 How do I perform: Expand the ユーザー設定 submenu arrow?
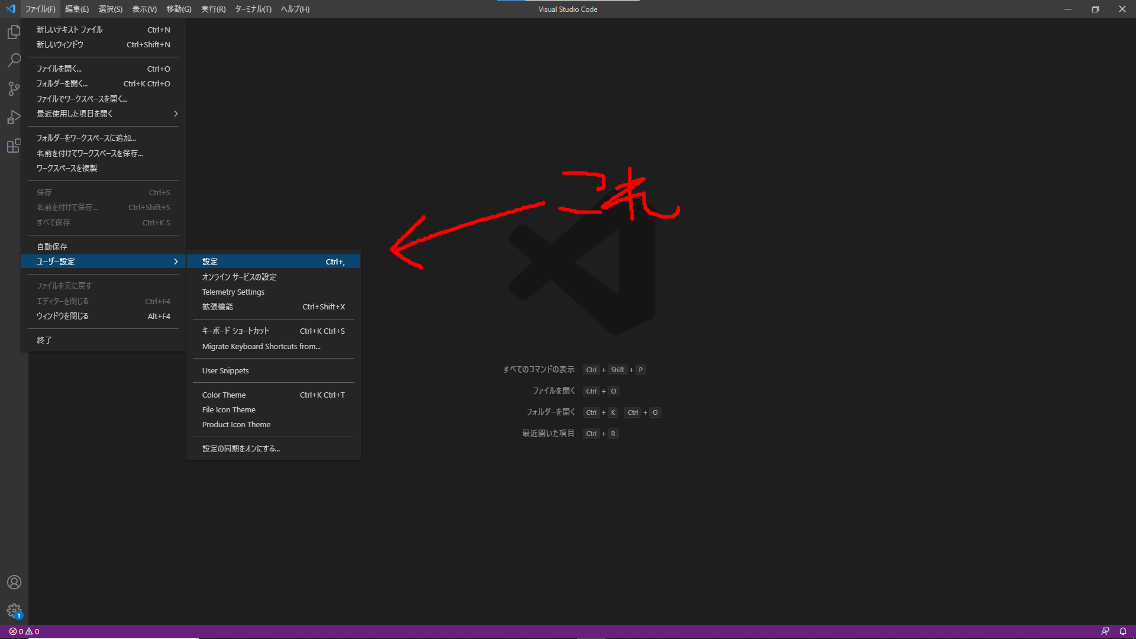click(175, 261)
